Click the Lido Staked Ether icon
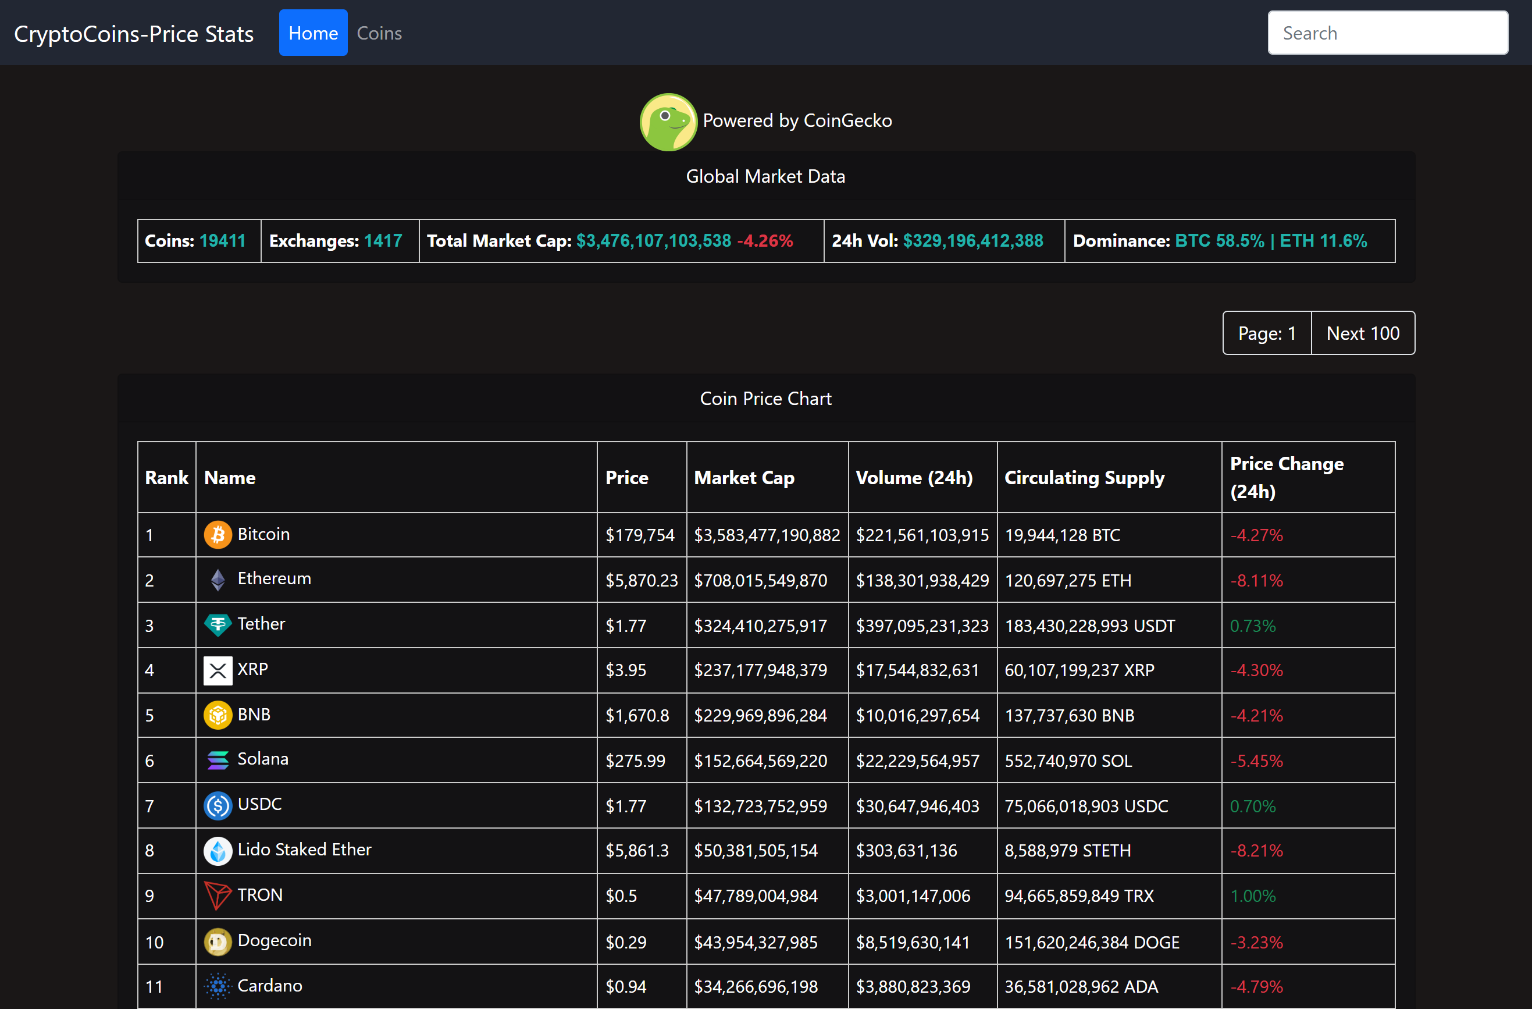 pyautogui.click(x=218, y=850)
